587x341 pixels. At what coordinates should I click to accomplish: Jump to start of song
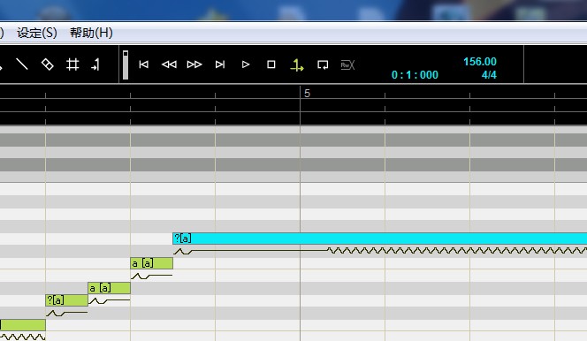click(144, 64)
